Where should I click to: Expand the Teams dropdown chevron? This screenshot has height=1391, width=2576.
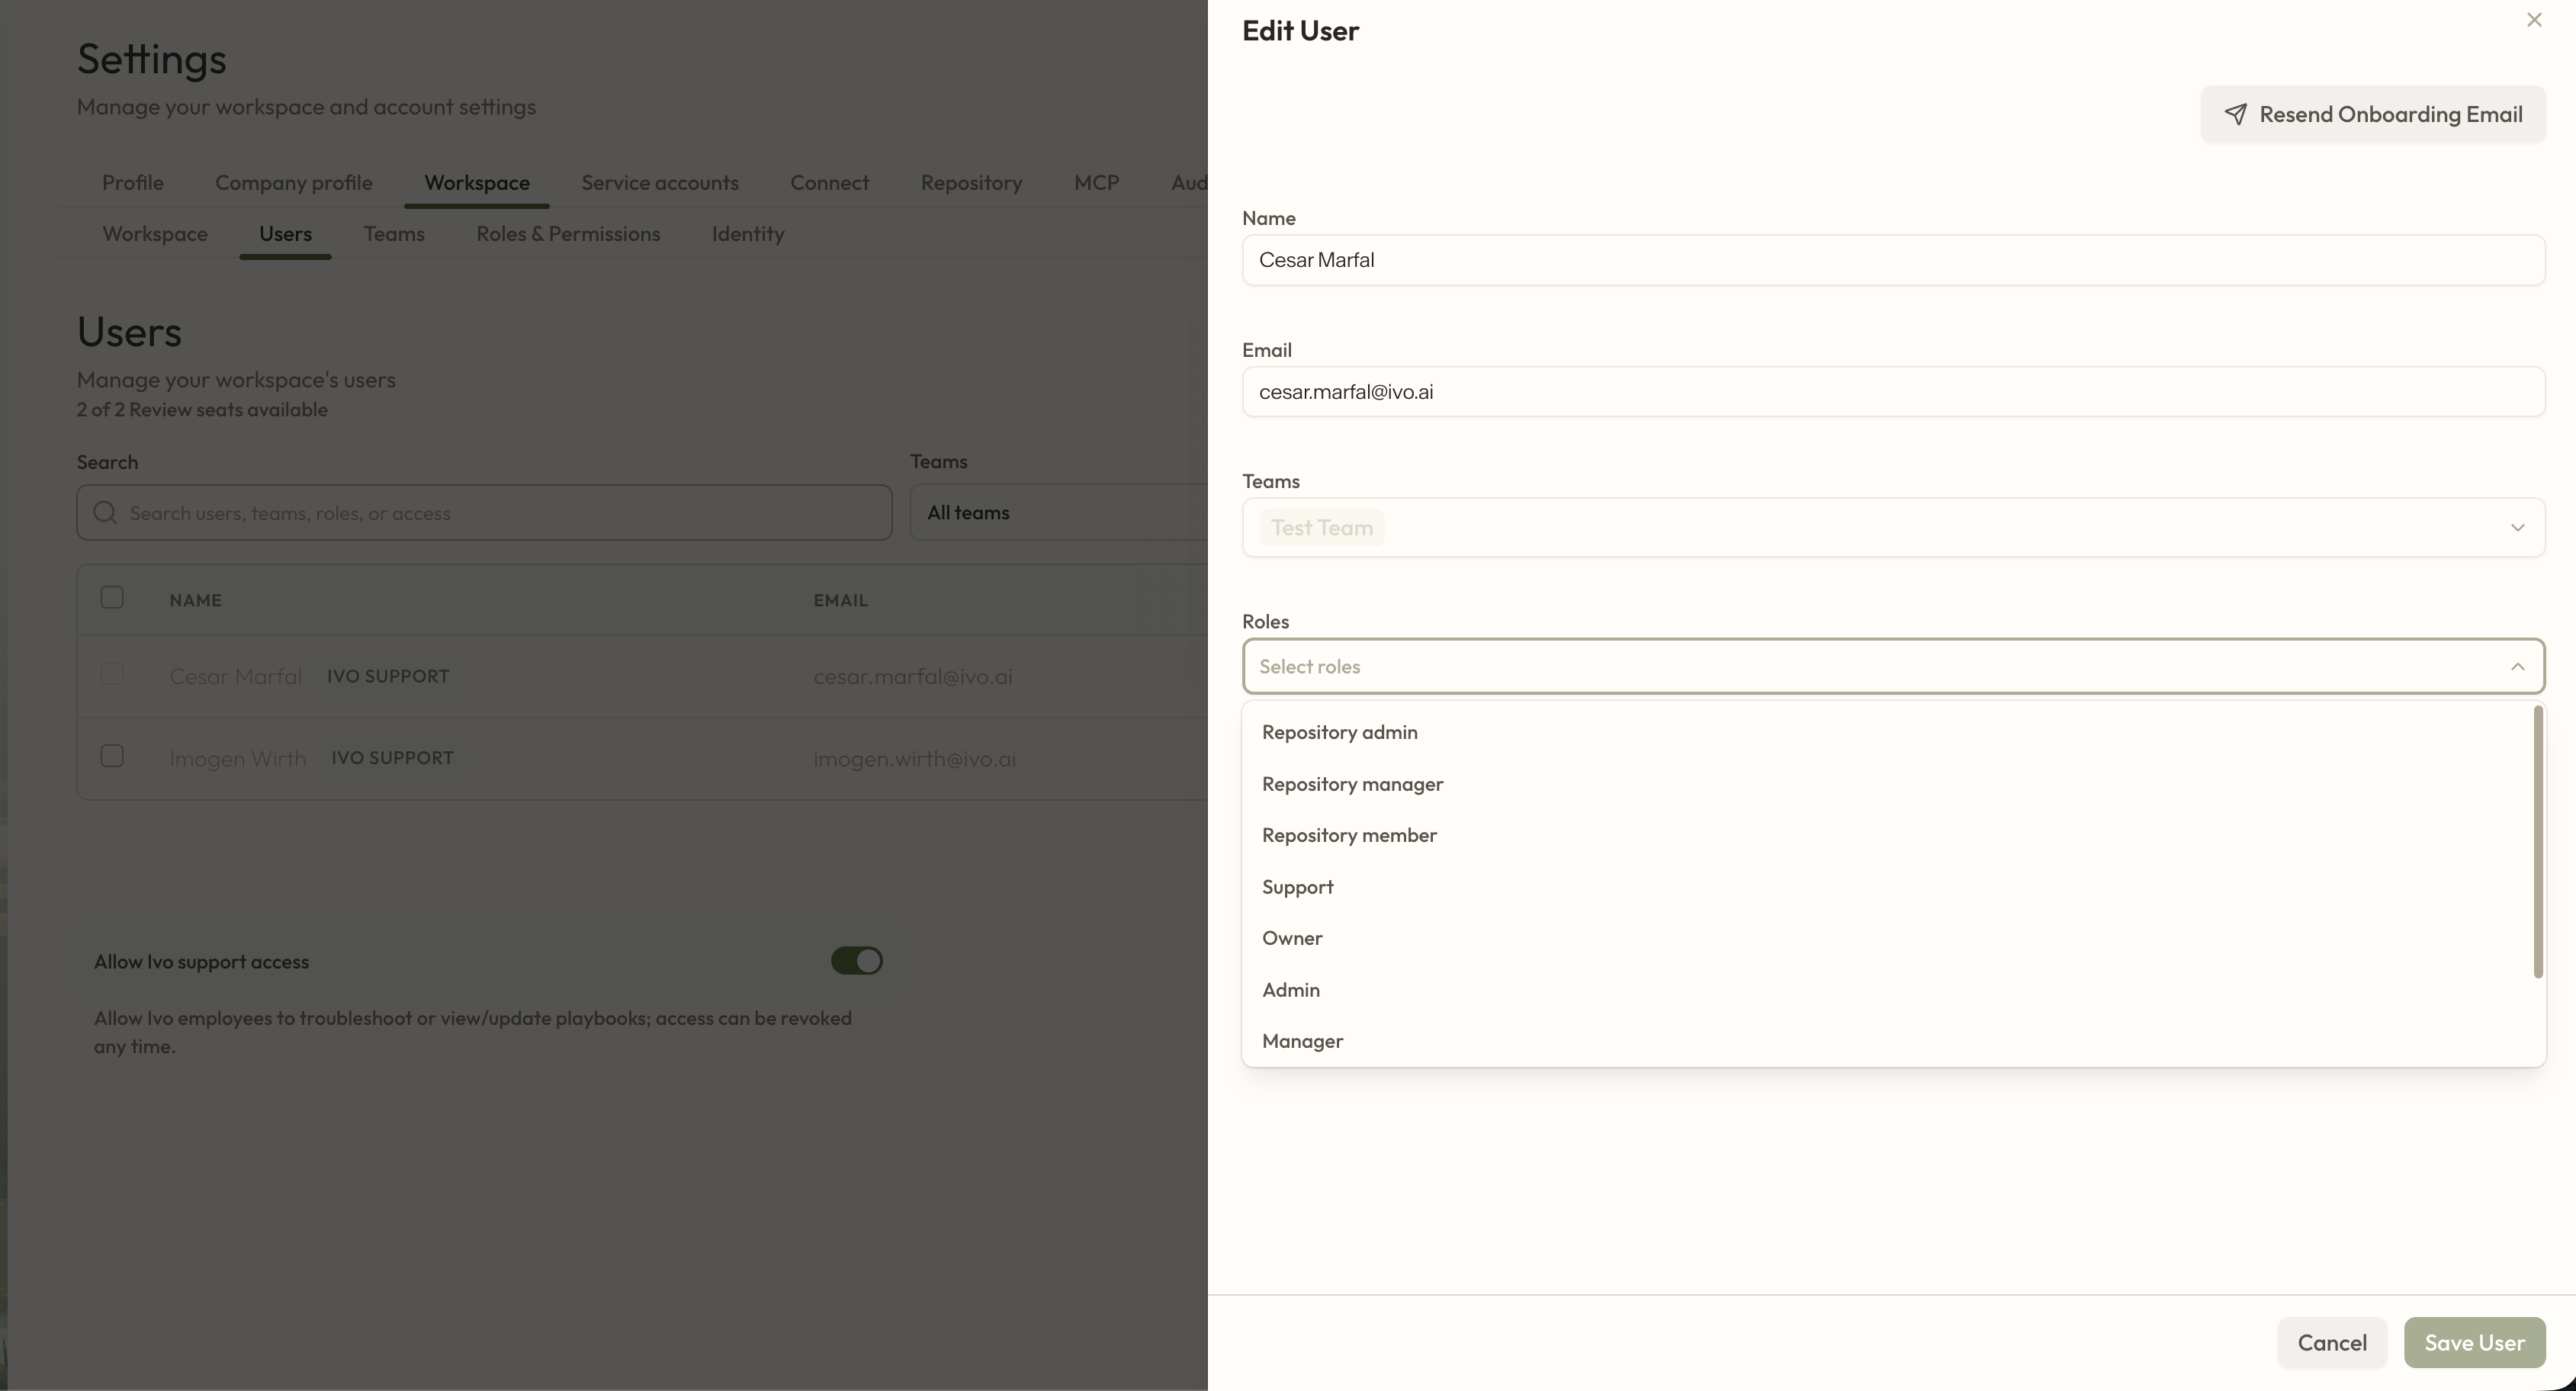(x=2517, y=528)
